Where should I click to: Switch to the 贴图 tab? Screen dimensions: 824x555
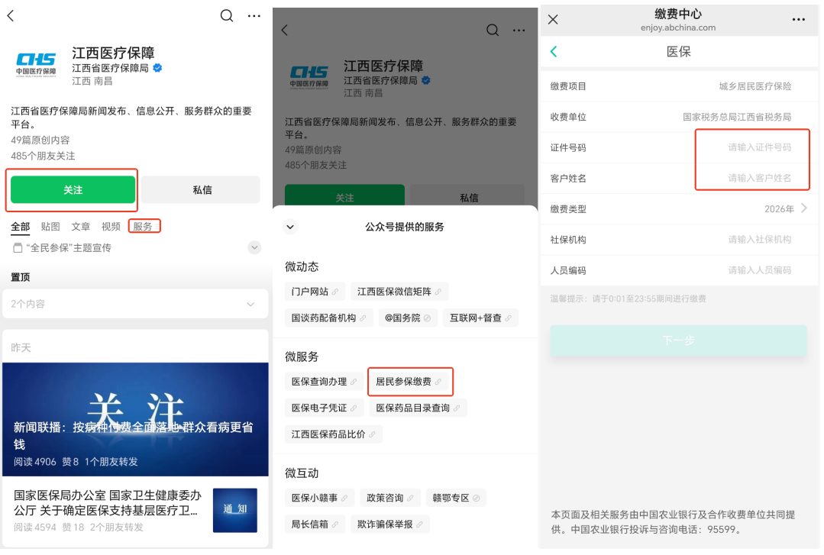pyautogui.click(x=50, y=227)
